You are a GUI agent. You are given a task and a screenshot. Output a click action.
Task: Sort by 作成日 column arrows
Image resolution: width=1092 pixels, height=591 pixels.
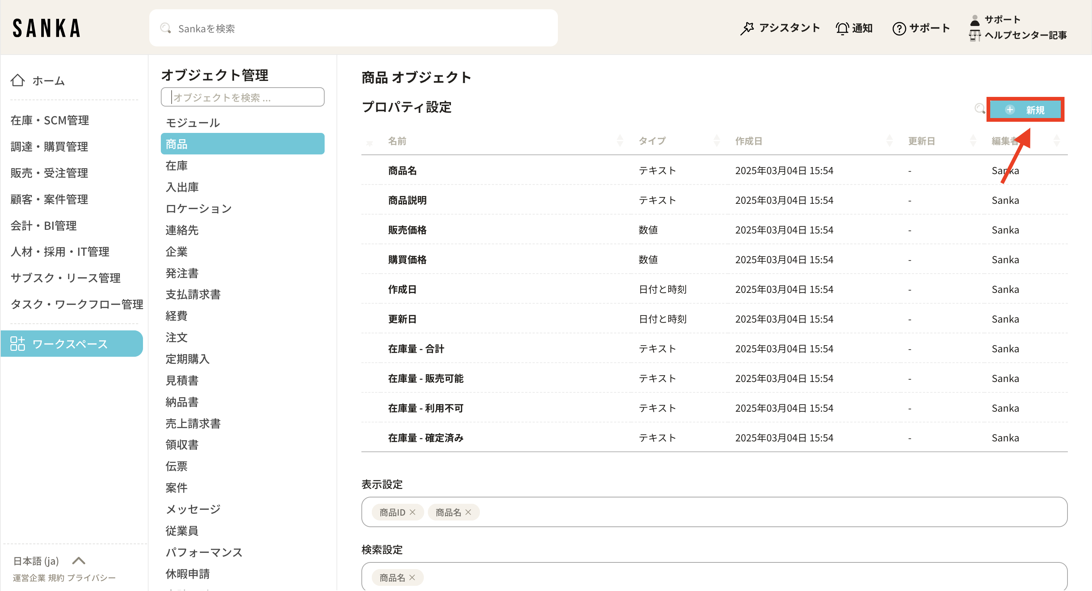coord(889,141)
